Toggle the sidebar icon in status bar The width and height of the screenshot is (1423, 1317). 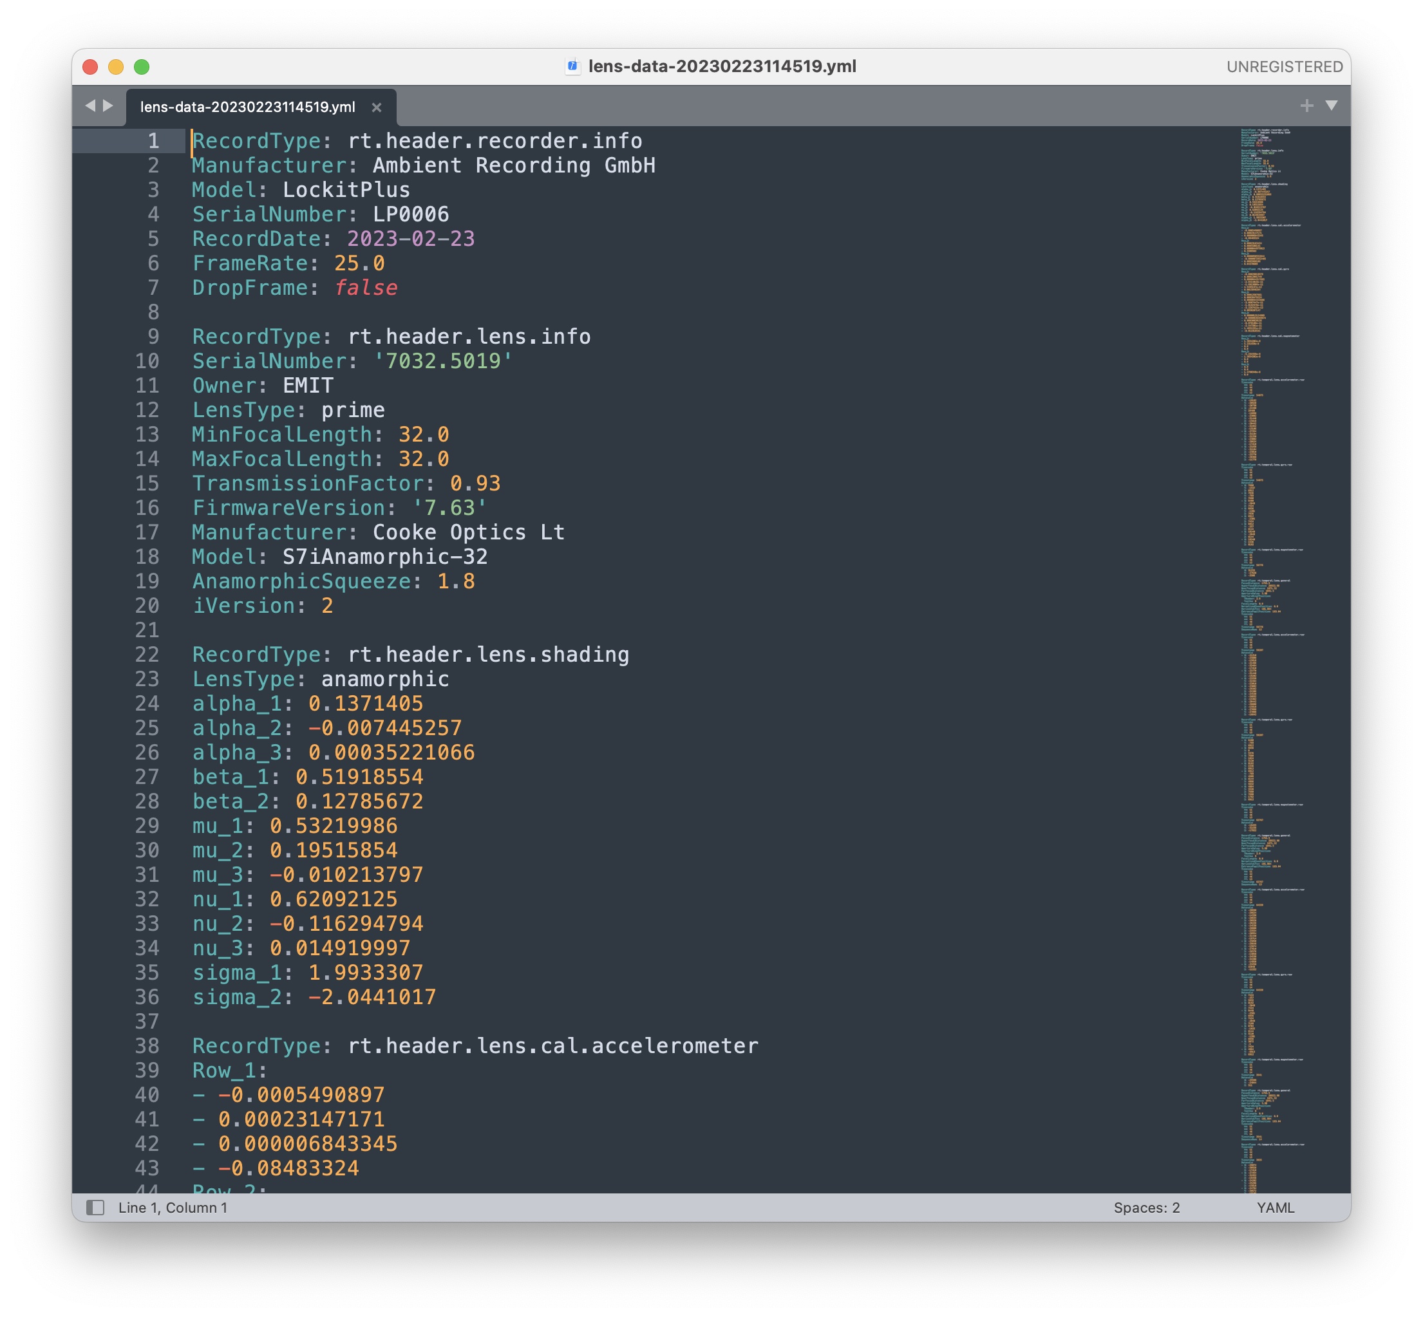[x=95, y=1208]
